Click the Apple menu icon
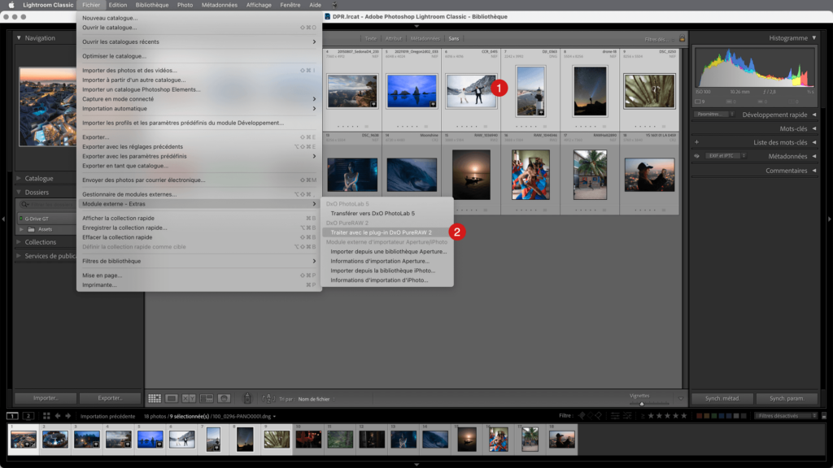The width and height of the screenshot is (833, 468). pos(11,5)
